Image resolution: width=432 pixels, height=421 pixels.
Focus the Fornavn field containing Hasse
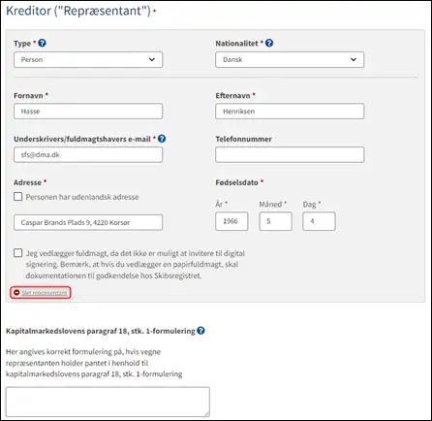click(88, 112)
